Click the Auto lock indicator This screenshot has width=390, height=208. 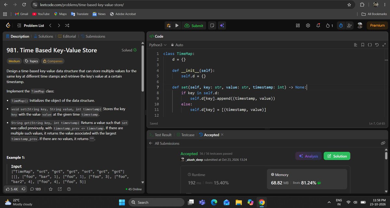click(x=177, y=45)
